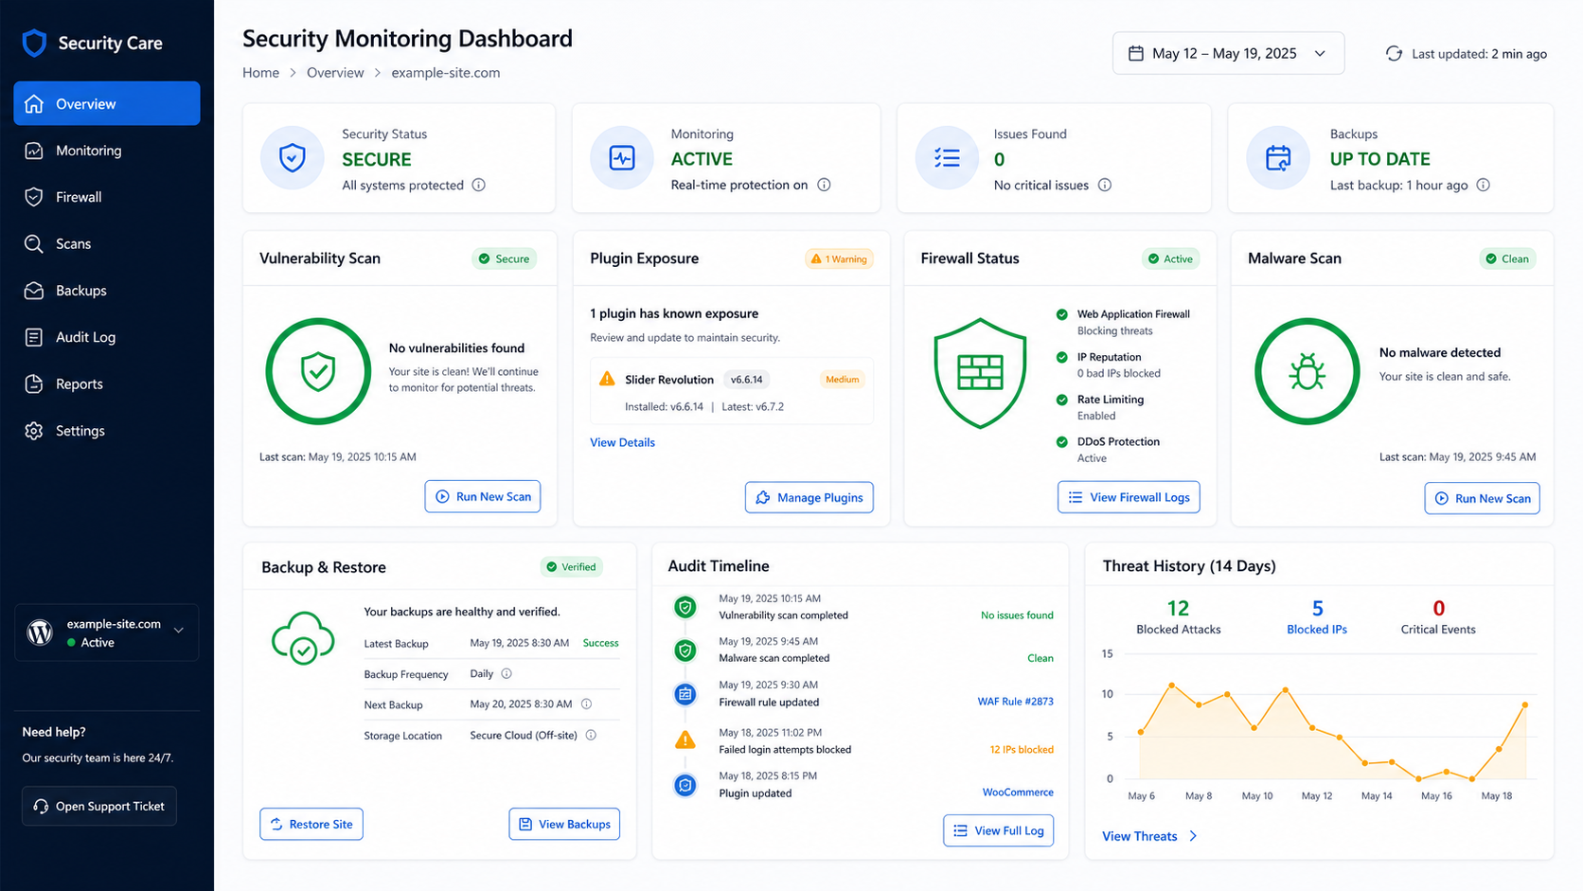Click the WordPress logo in site selector

click(40, 632)
